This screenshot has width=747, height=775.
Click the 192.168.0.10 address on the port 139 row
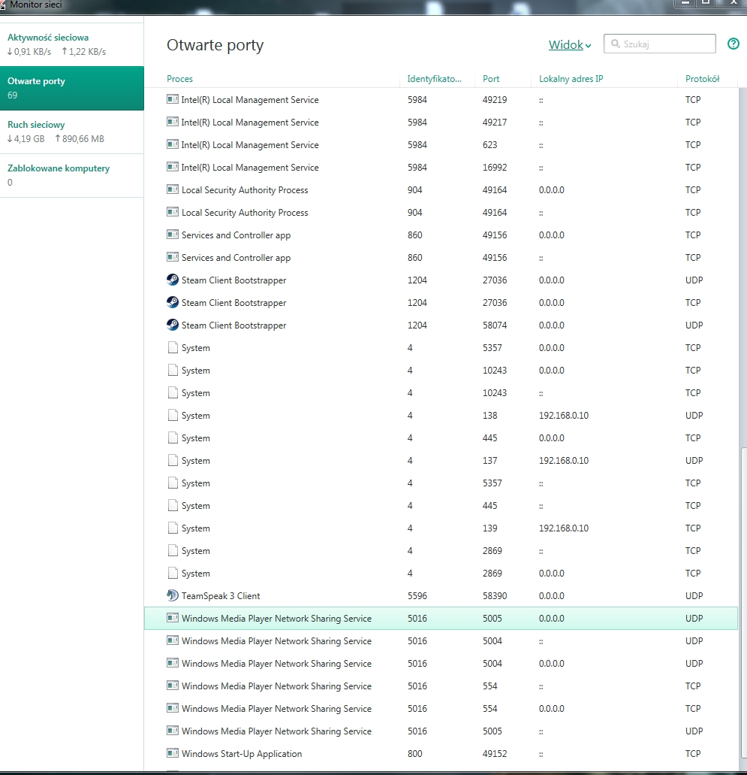click(564, 528)
